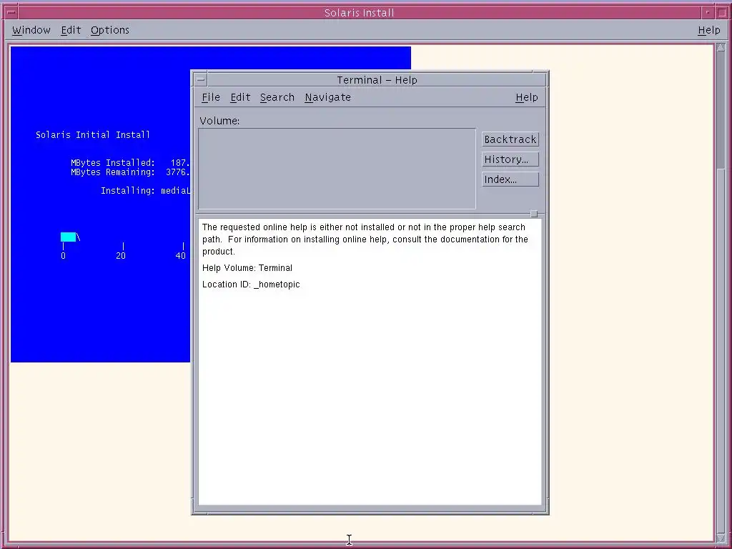The image size is (732, 549).
Task: Click the scroll up arrow in Solaris Install
Action: (721, 47)
